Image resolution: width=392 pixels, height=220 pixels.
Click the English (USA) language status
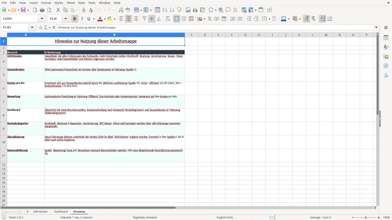pyautogui.click(x=225, y=217)
